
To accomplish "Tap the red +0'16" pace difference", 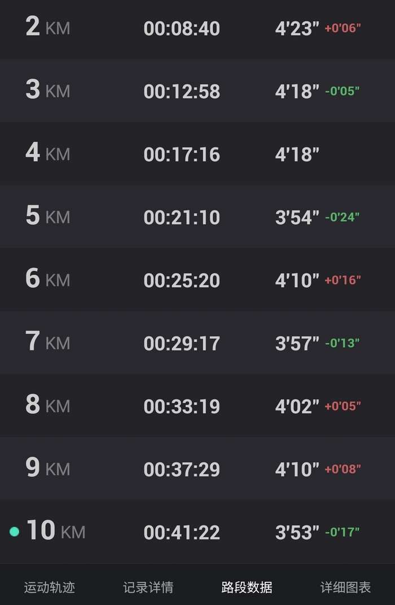I will pos(343,280).
